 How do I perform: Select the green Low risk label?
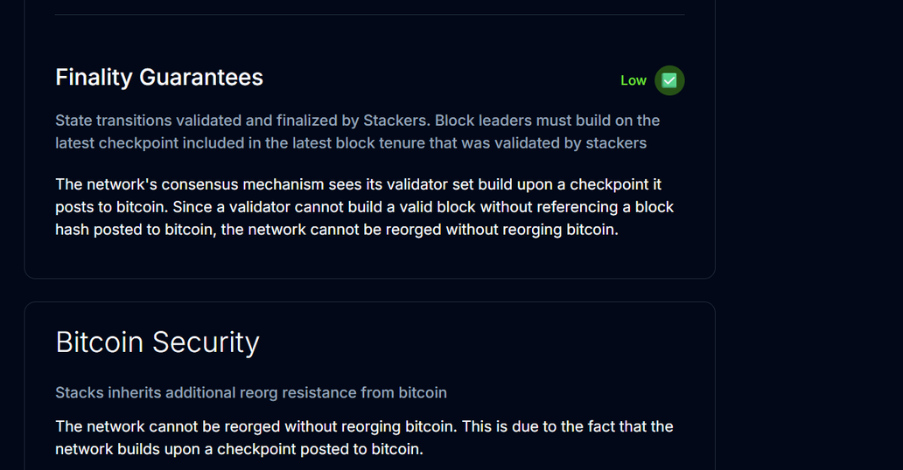pos(633,80)
